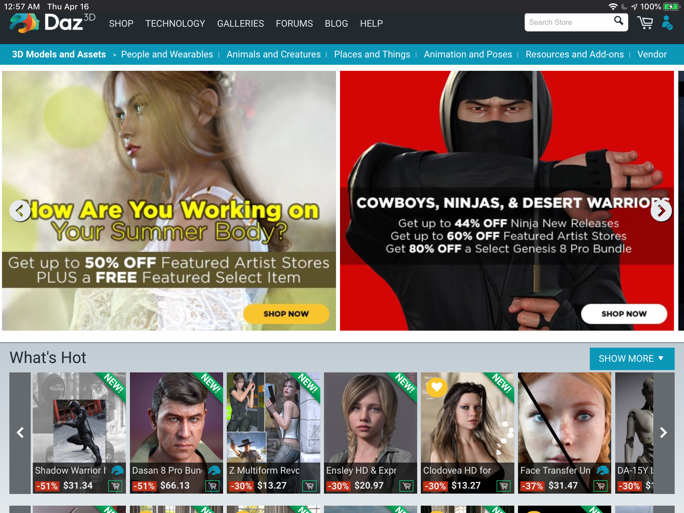Click white SHOP NOW on ninja banner
Screen dimensions: 684x513
point(624,314)
